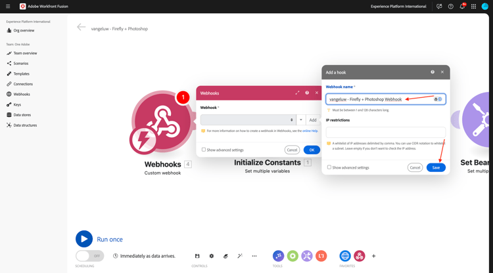Cancel the Add a hook dialog
Viewport: 493px width, 273px height.
(x=415, y=167)
